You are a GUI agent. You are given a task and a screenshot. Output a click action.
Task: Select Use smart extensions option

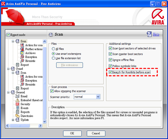coord(53,54)
